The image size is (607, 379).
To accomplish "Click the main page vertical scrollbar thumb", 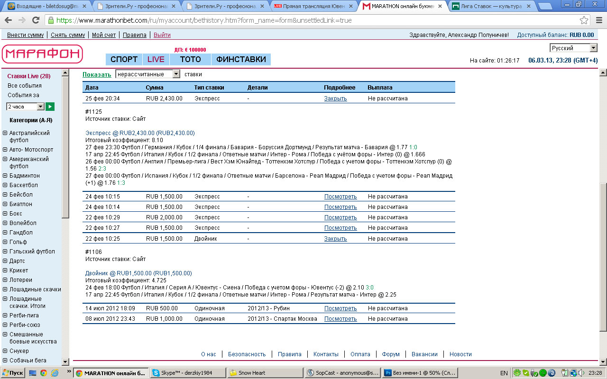I will [x=603, y=257].
